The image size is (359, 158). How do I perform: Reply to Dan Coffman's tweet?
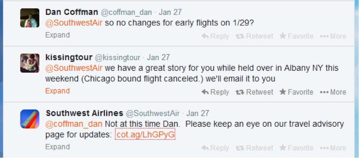(215, 36)
